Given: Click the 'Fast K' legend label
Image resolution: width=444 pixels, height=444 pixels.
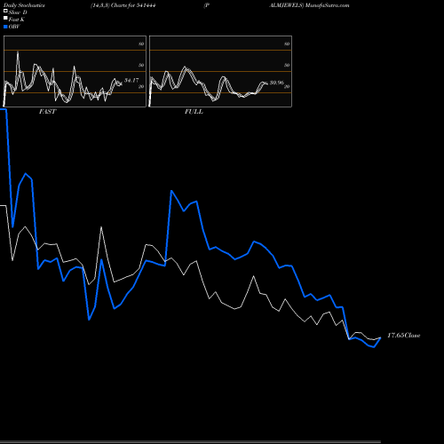Looking at the screenshot, I should point(16,20).
